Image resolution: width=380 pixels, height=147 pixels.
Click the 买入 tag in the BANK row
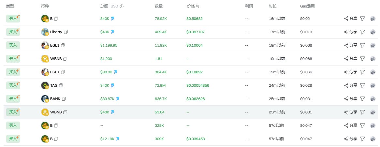13,98
